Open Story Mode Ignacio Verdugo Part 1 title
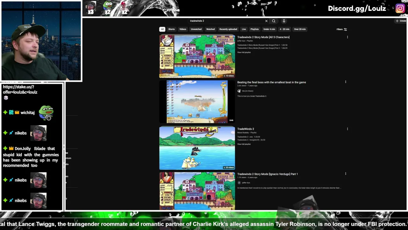The height and width of the screenshot is (230, 408). pyautogui.click(x=267, y=174)
